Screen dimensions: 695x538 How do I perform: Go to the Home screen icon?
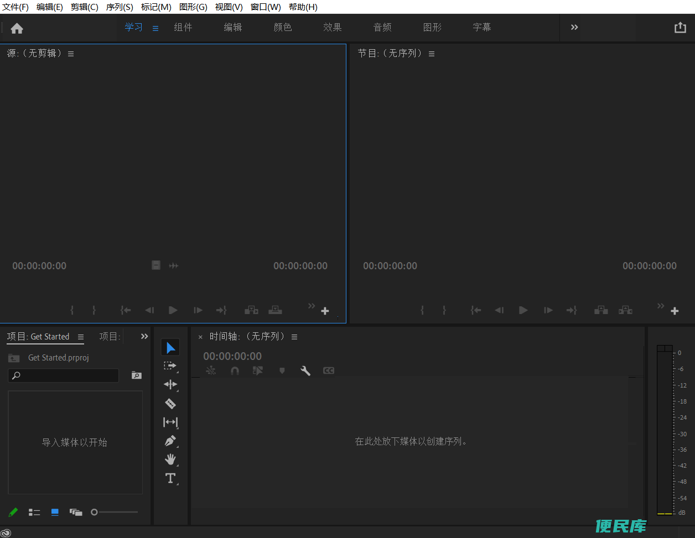pos(17,28)
